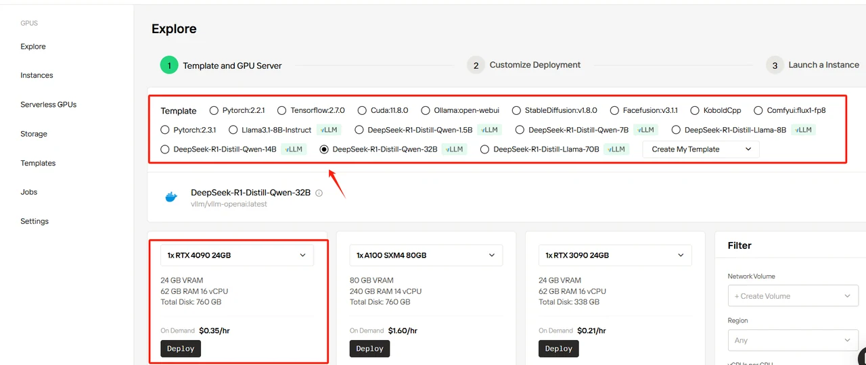Click Customize Deployment step label
This screenshot has width=866, height=365.
pyautogui.click(x=535, y=65)
